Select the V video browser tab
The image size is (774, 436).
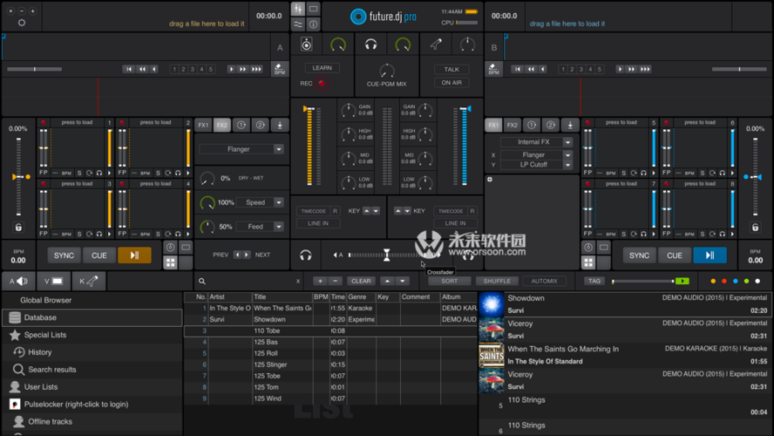tap(53, 281)
